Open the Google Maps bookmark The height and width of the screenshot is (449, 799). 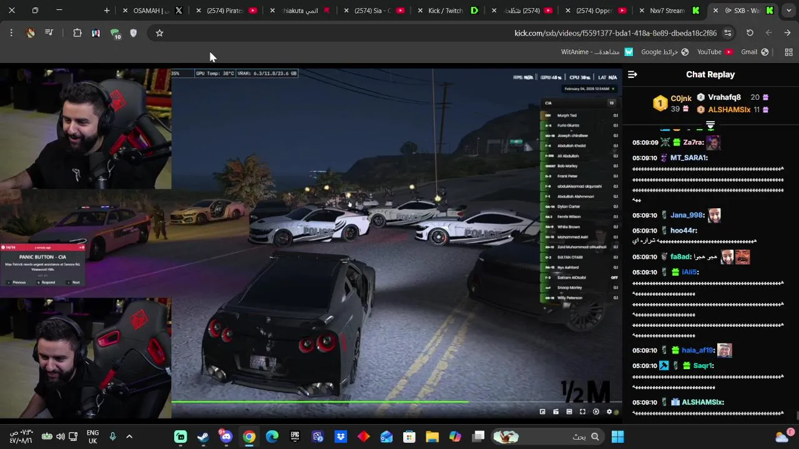point(665,52)
